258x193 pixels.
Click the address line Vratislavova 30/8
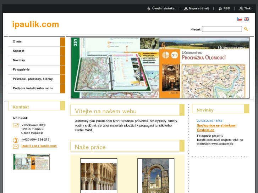tap(33, 125)
